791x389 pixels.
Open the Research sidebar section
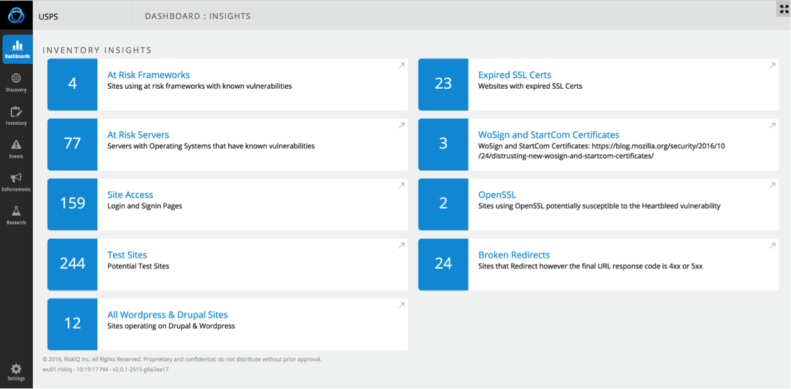(16, 215)
